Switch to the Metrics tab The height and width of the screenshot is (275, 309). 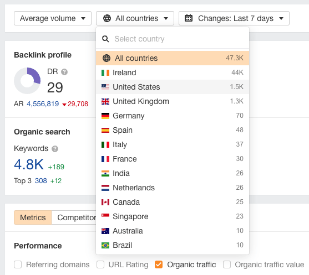tap(33, 217)
